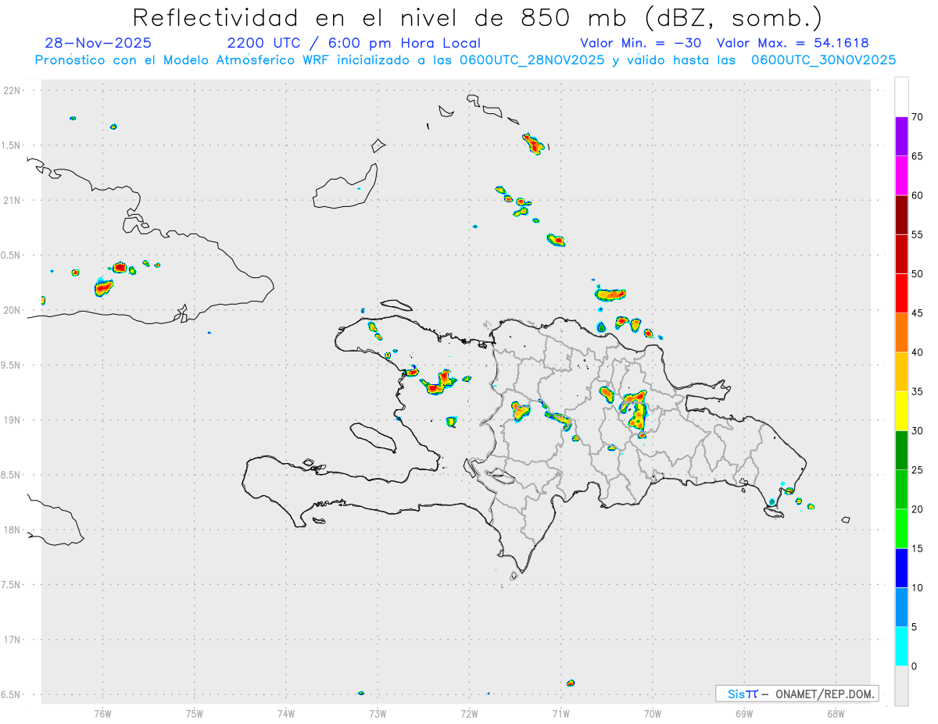Image resolution: width=938 pixels, height=724 pixels.
Task: Click the time '2200 UTC / 6:00 pm Hora Local'
Action: click(354, 44)
